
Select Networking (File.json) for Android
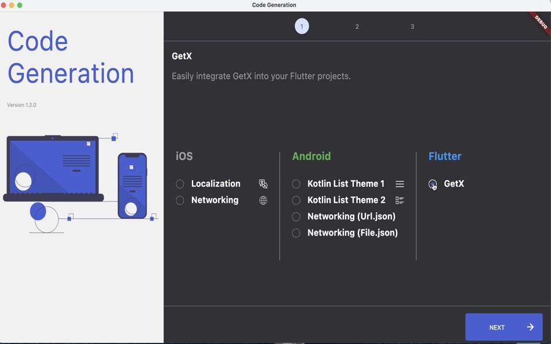[x=296, y=232]
